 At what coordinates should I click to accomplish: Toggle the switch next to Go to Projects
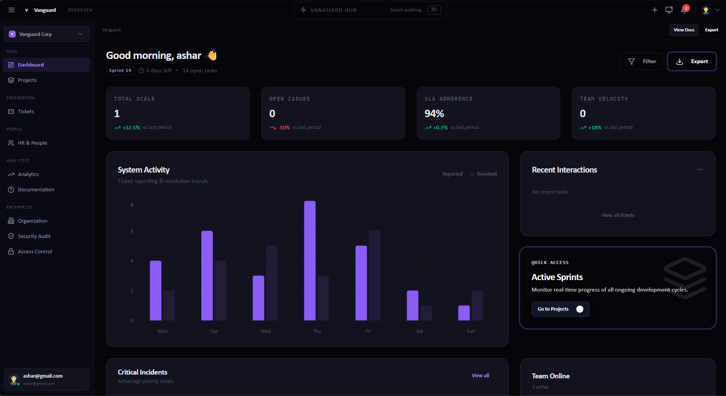coord(580,309)
